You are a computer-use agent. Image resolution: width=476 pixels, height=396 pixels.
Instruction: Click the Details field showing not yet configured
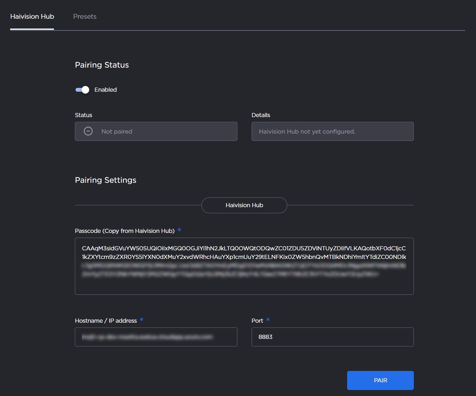tap(332, 131)
